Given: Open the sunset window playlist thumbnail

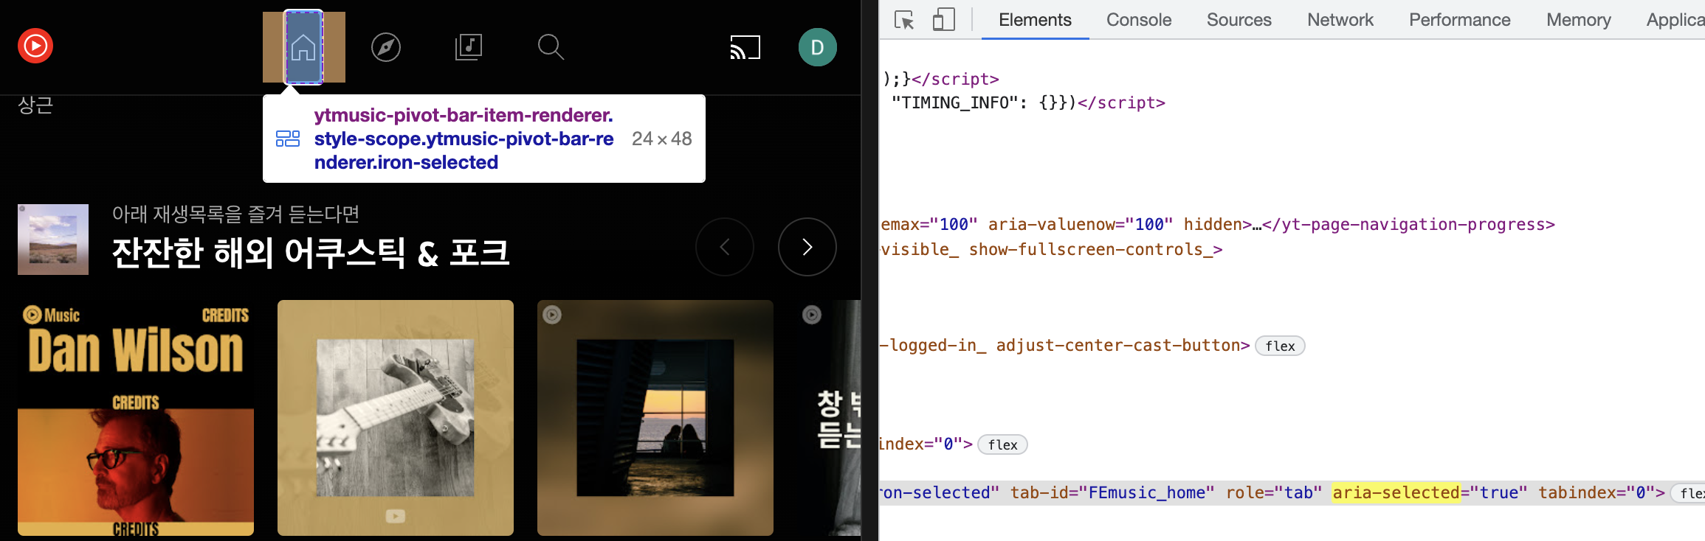Looking at the screenshot, I should click(x=655, y=418).
